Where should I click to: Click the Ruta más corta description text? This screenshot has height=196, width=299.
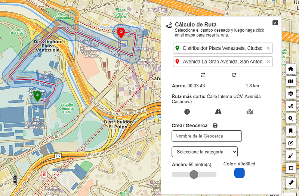tap(216, 99)
